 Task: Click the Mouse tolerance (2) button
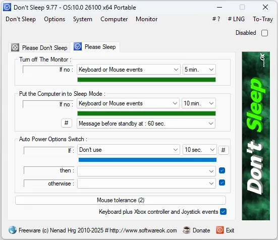click(x=121, y=200)
